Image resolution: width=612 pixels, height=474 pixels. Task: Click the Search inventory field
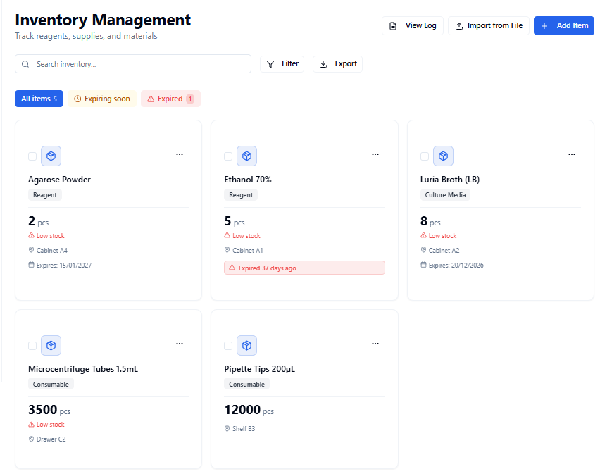point(133,64)
